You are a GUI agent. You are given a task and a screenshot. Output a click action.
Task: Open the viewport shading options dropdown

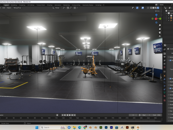pyautogui.click(x=160, y=8)
